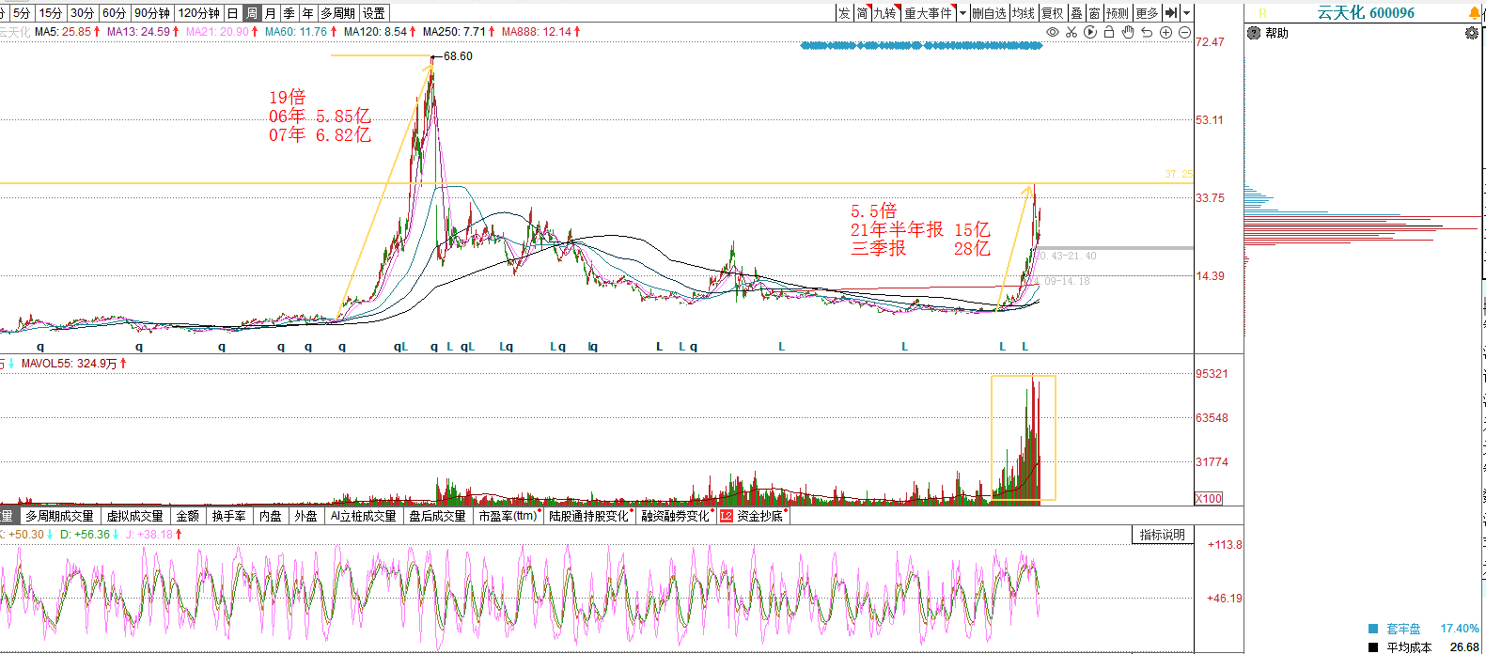The image size is (1486, 654).
Task: Click the 帮助 help icon
Action: pyautogui.click(x=1254, y=33)
